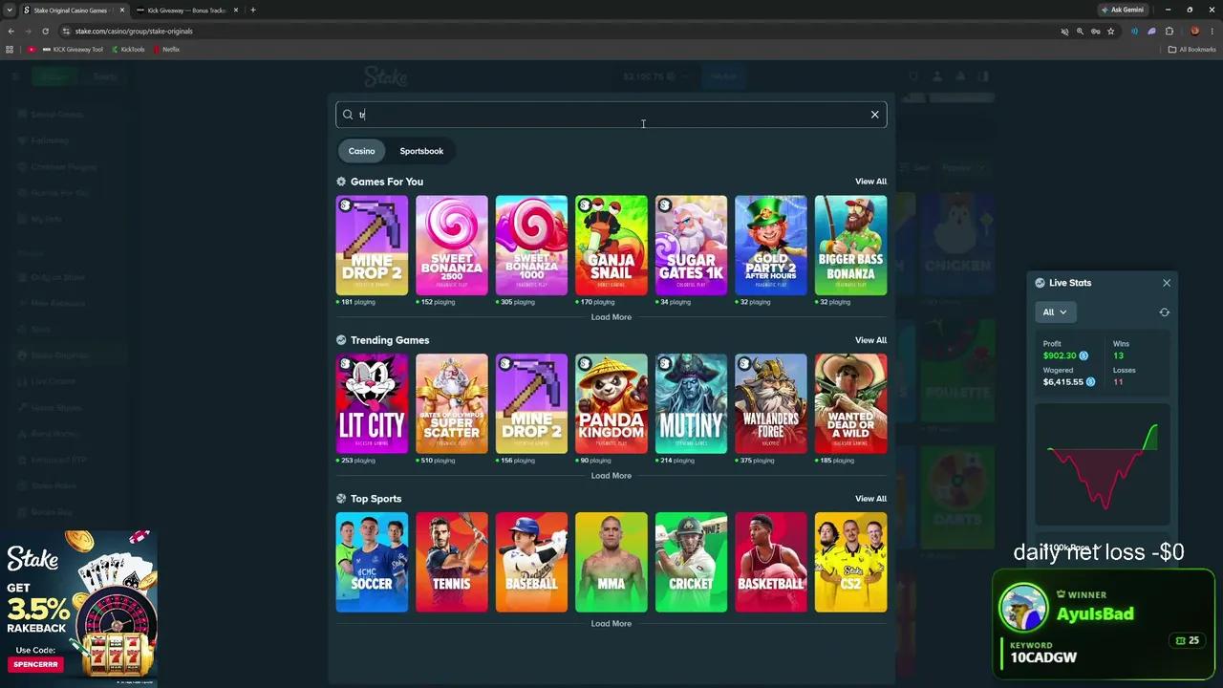1223x688 pixels.
Task: Open KickTools bookmark
Action: tap(128, 50)
